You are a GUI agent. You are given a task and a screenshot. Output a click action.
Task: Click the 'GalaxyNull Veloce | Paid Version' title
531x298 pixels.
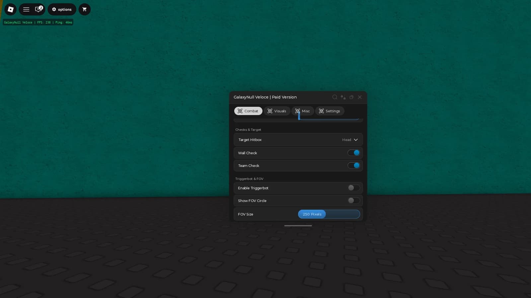click(265, 97)
